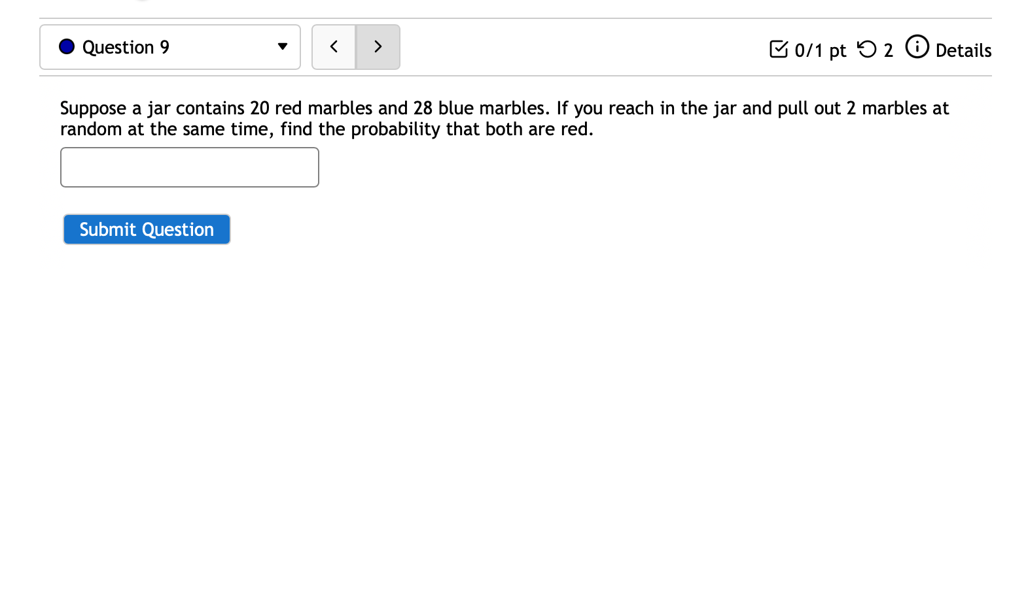Open the Question 9 dropdown selector

170,47
